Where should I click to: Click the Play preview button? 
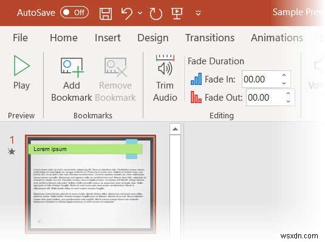pyautogui.click(x=21, y=72)
